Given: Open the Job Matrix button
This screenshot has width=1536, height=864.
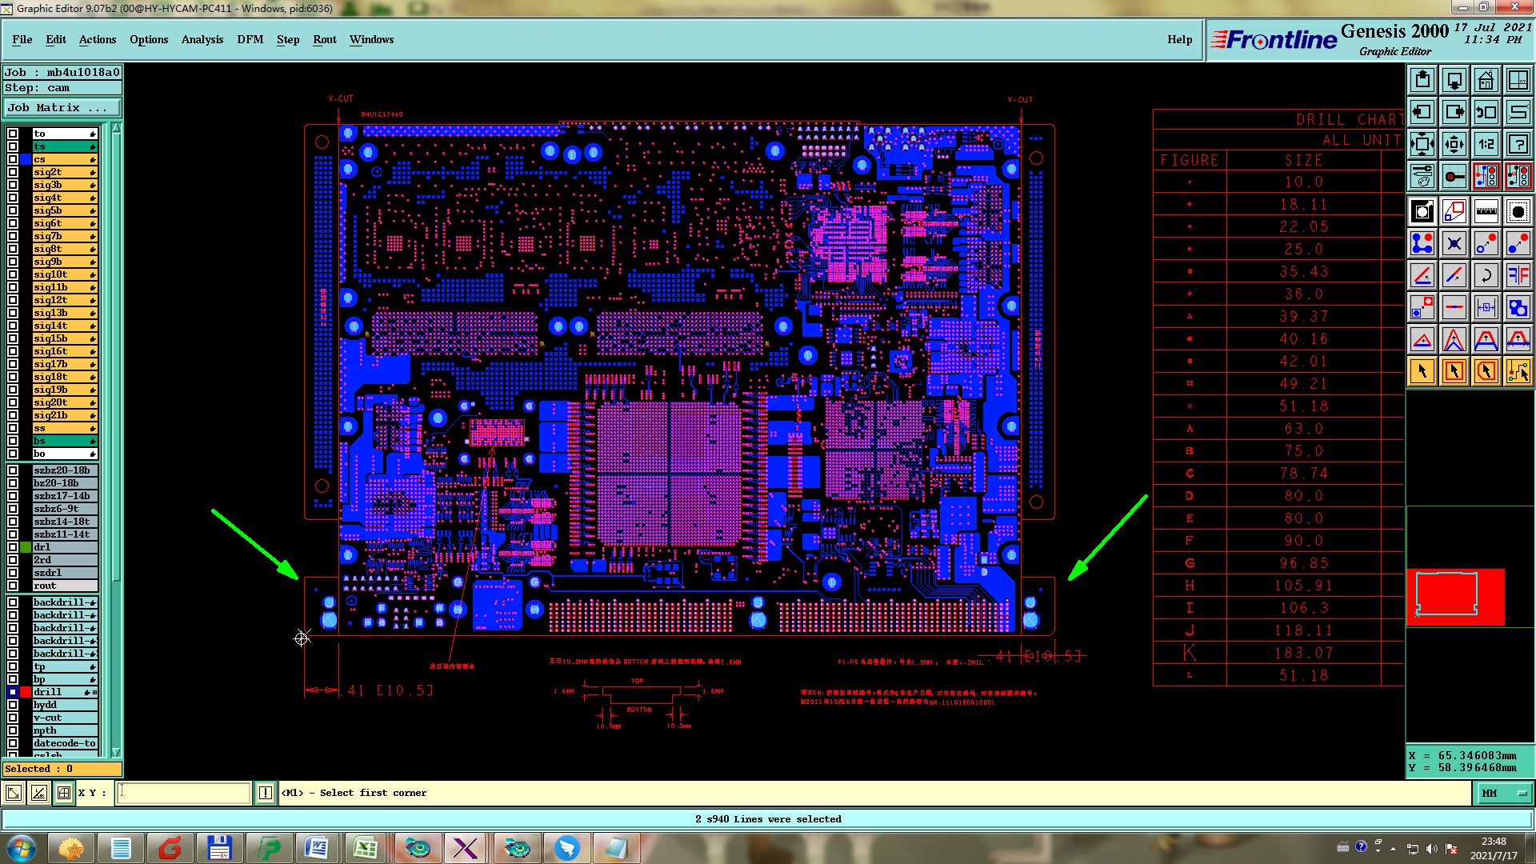Looking at the screenshot, I should (62, 107).
